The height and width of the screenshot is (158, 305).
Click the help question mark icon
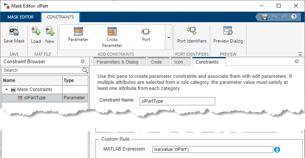[x=294, y=17]
